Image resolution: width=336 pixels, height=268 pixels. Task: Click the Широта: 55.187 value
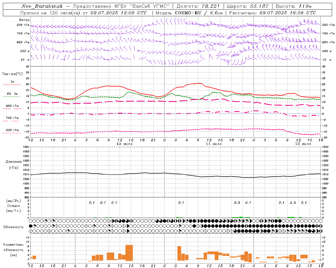coord(248,6)
